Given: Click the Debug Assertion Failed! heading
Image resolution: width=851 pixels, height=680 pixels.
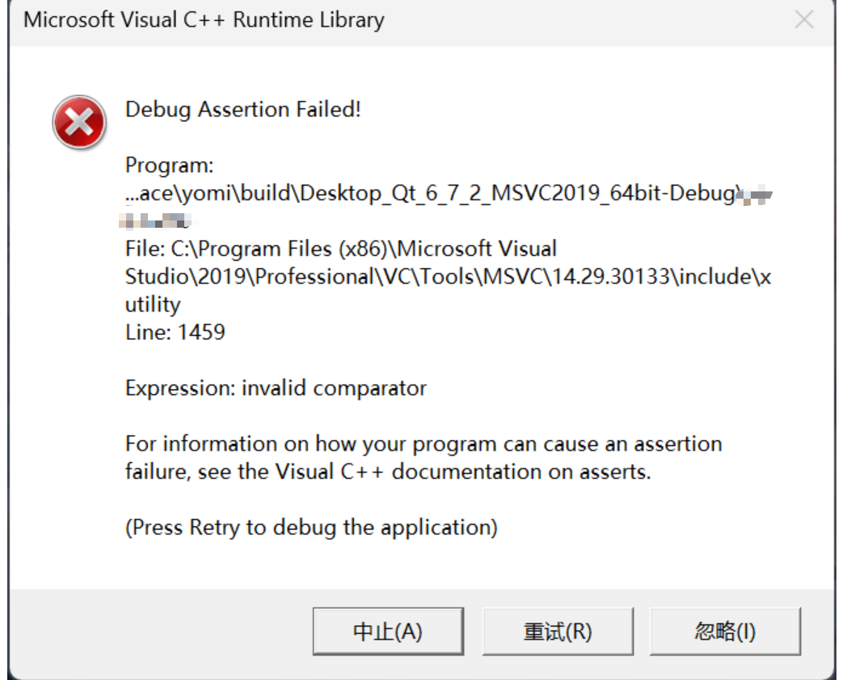Looking at the screenshot, I should click(x=243, y=110).
